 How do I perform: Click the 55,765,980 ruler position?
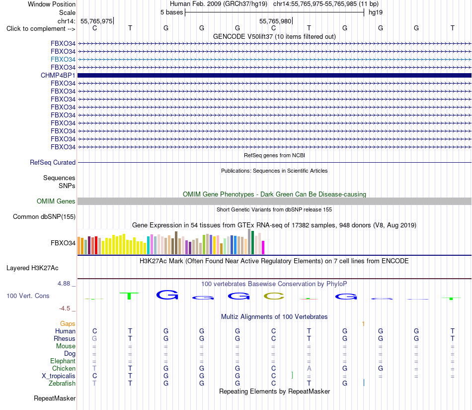tap(275, 21)
